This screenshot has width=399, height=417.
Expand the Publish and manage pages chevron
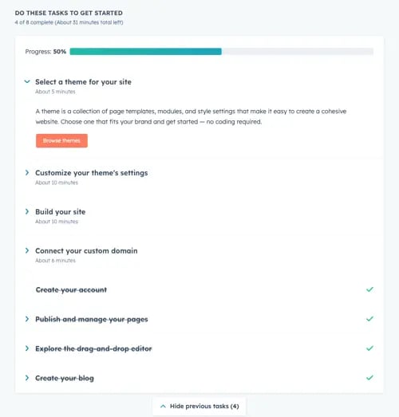(27, 319)
